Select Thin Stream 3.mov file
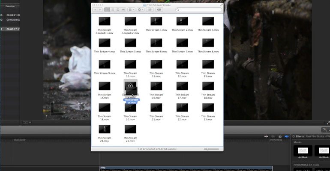The height and width of the screenshot is (171, 330). click(208, 24)
